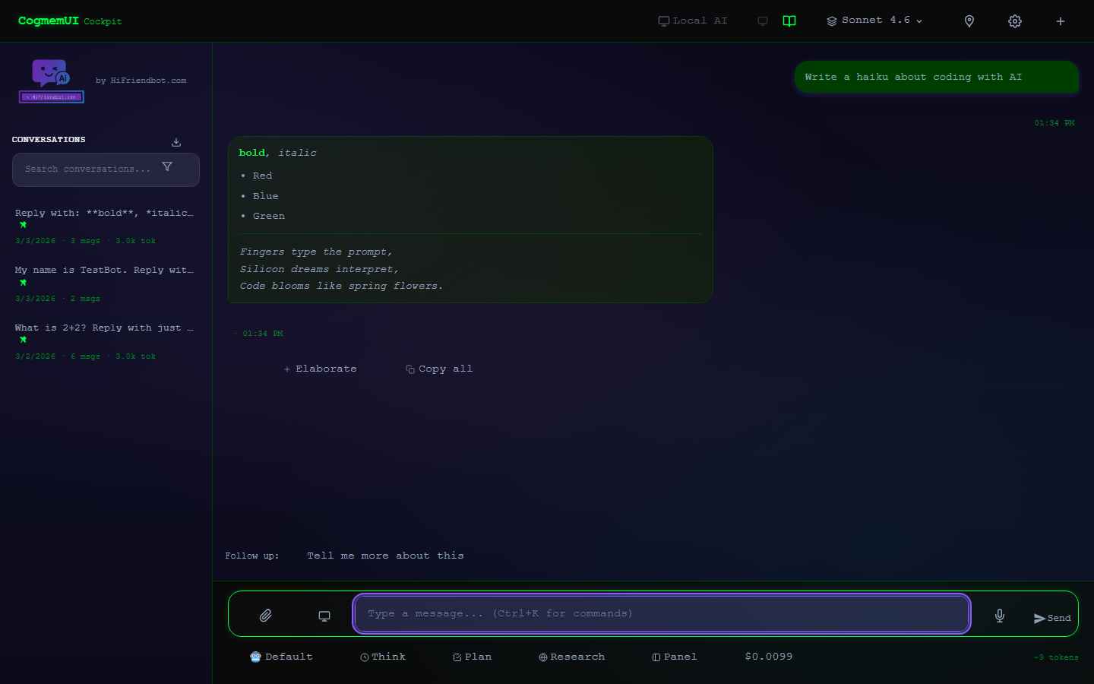Click the monitor icon beside Local AI

click(x=763, y=21)
